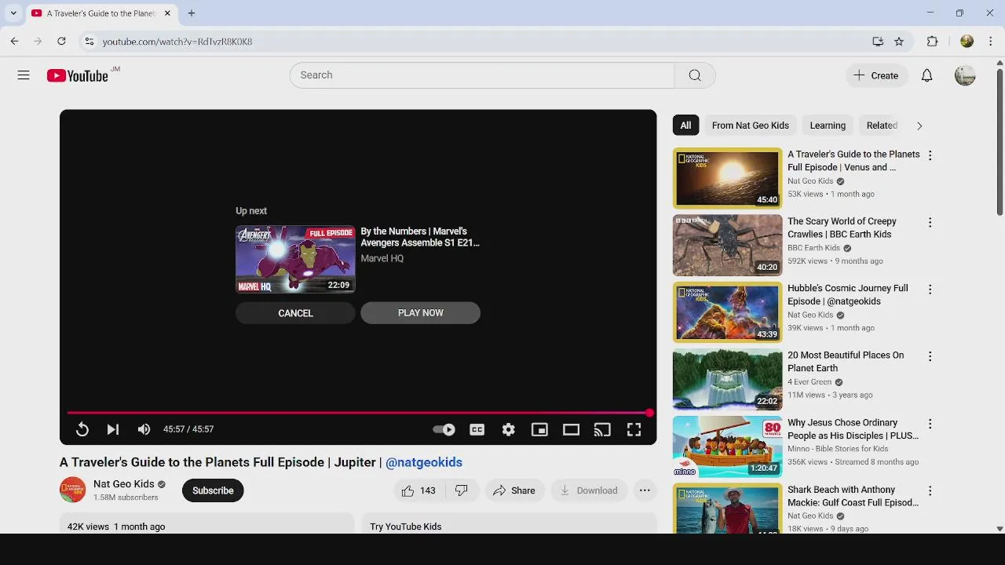Image resolution: width=1005 pixels, height=565 pixels.
Task: Play the next video now
Action: pyautogui.click(x=420, y=313)
